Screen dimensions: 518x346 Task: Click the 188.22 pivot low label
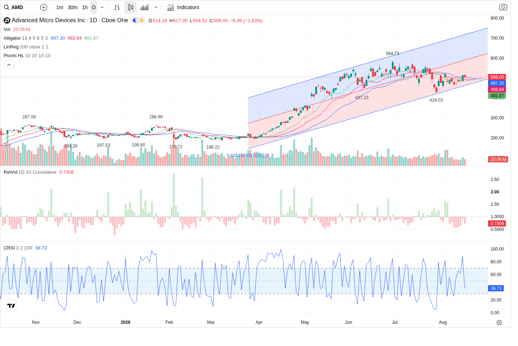213,147
